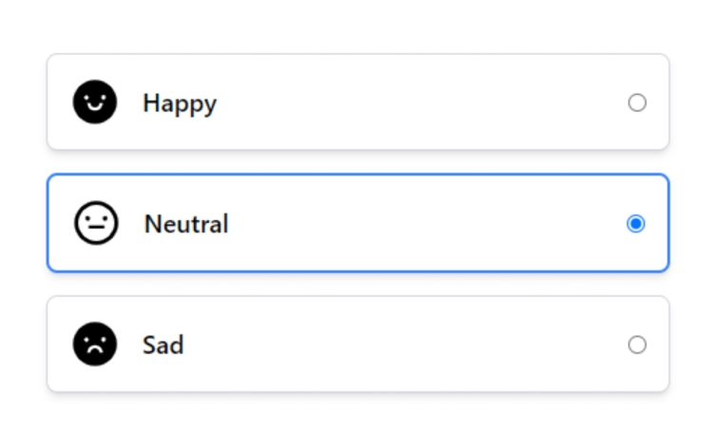The height and width of the screenshot is (445, 713).
Task: Click the outlined neutral face icon
Action: [x=96, y=223]
